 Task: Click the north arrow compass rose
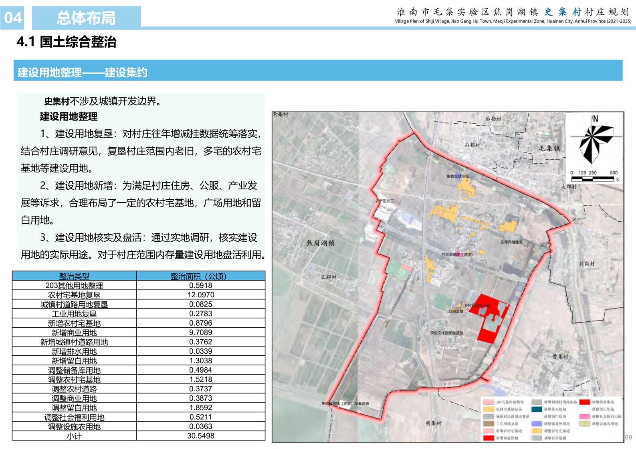tap(594, 142)
